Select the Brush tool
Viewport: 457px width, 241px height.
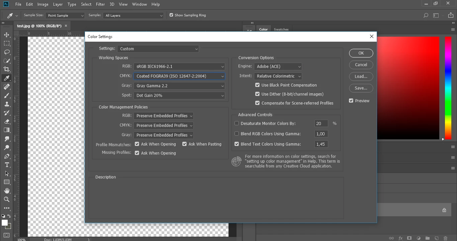pos(7,95)
